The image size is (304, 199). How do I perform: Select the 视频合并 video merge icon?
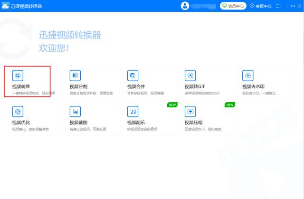133,76
